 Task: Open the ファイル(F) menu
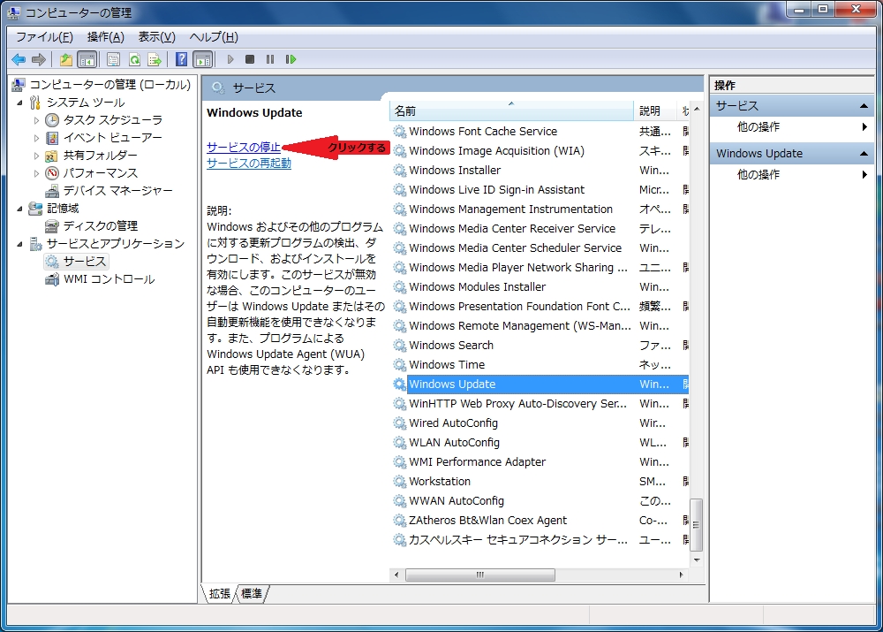[44, 37]
